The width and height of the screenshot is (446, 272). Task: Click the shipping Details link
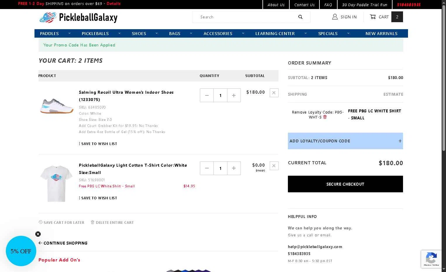pyautogui.click(x=114, y=4)
